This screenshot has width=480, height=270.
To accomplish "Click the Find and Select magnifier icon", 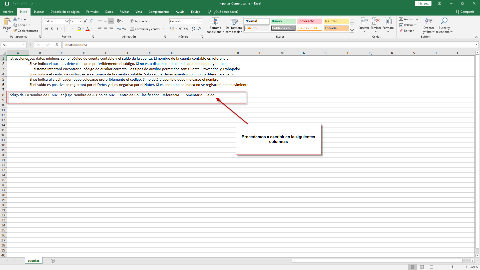I will [444, 21].
